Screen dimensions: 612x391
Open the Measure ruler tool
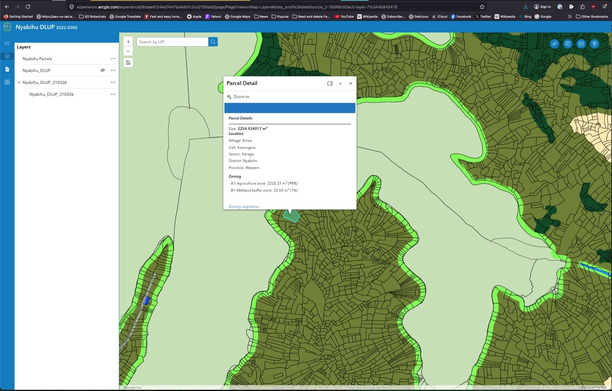tap(554, 44)
